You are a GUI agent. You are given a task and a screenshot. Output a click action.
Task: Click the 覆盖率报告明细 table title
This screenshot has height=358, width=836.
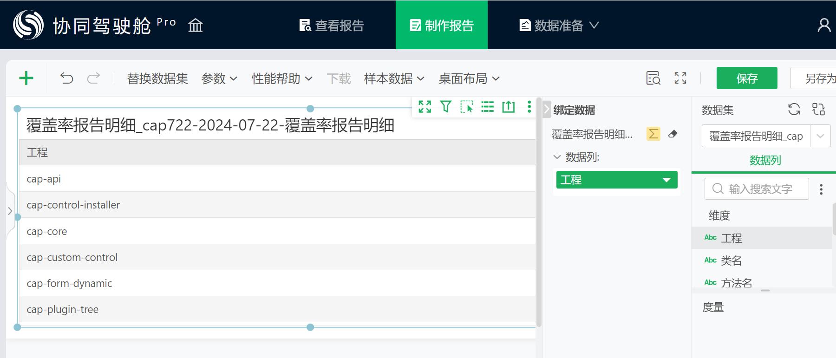coord(210,125)
